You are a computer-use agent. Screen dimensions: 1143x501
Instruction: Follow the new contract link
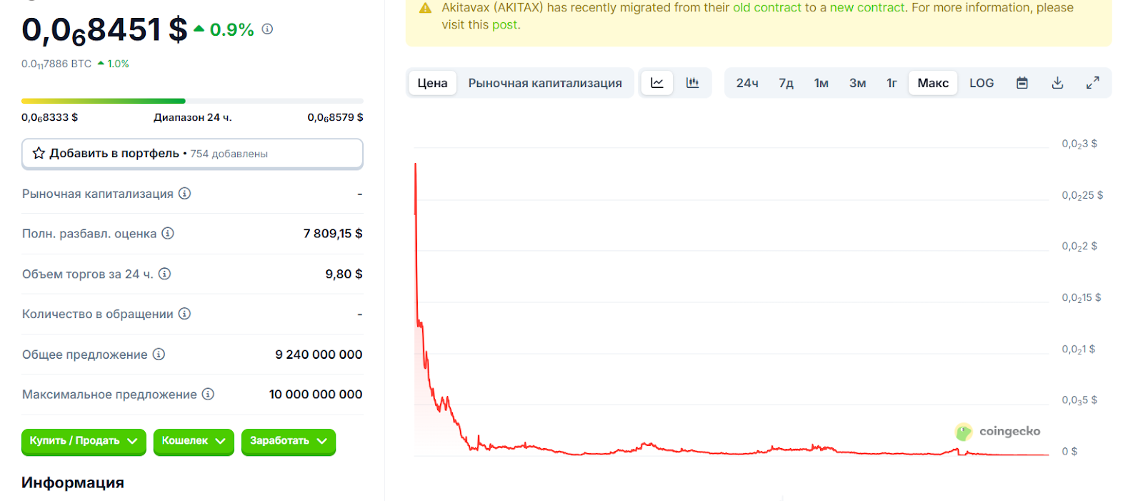(x=867, y=8)
